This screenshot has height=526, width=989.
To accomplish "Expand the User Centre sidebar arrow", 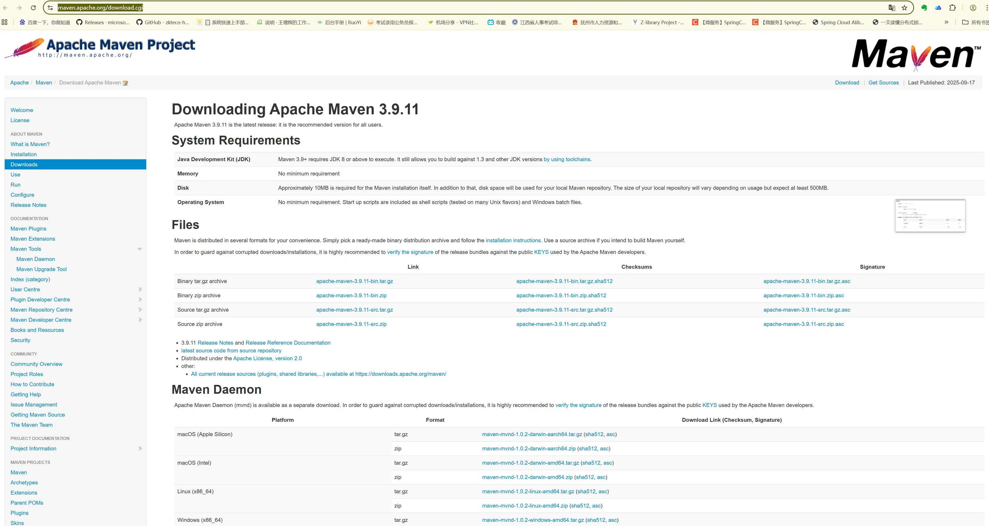I will tap(140, 290).
